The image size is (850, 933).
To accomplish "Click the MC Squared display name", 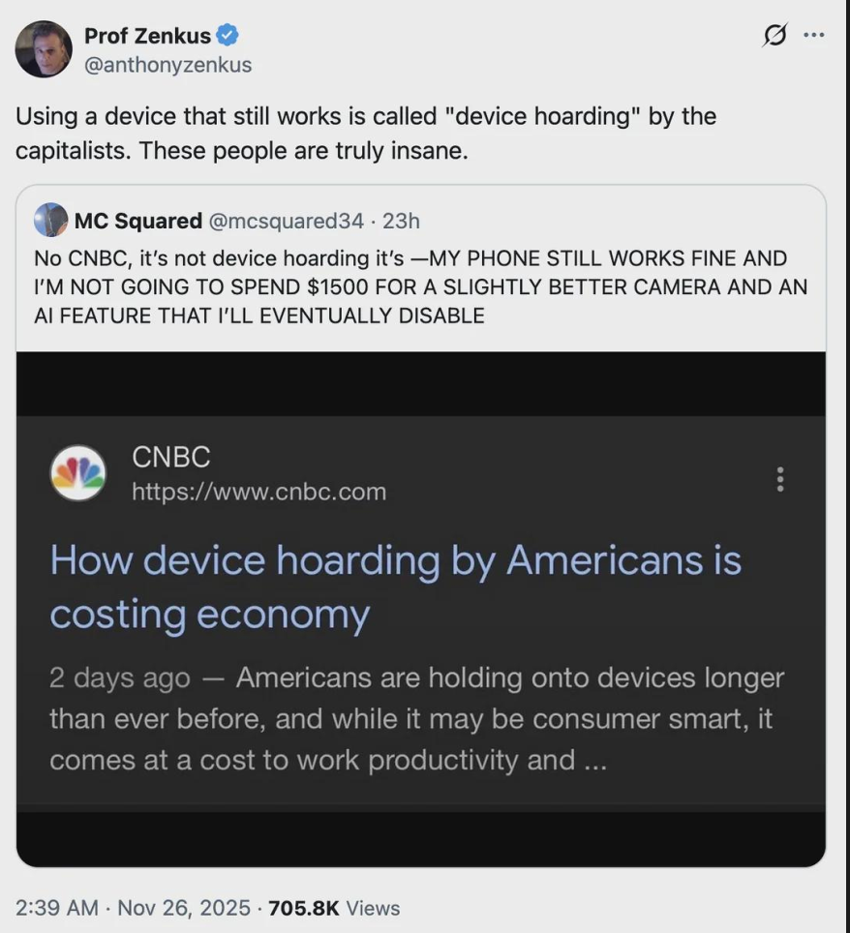I will 138,221.
